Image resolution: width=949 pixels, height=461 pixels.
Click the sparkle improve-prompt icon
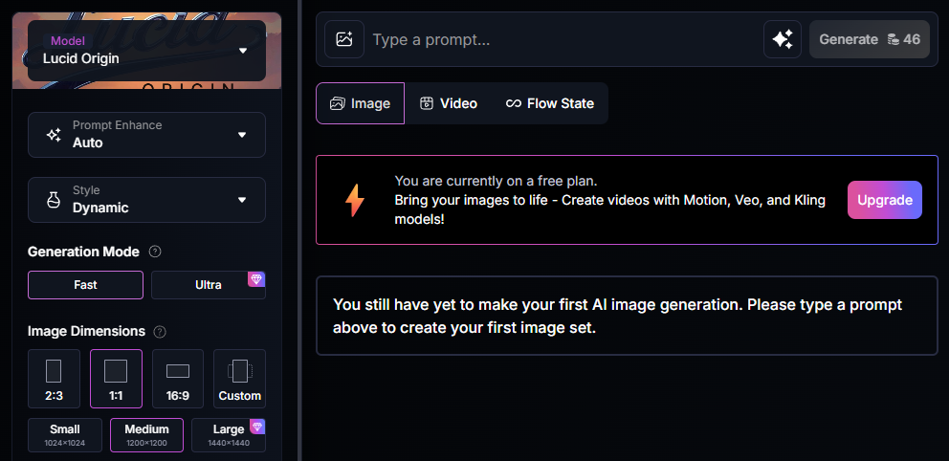tap(783, 39)
